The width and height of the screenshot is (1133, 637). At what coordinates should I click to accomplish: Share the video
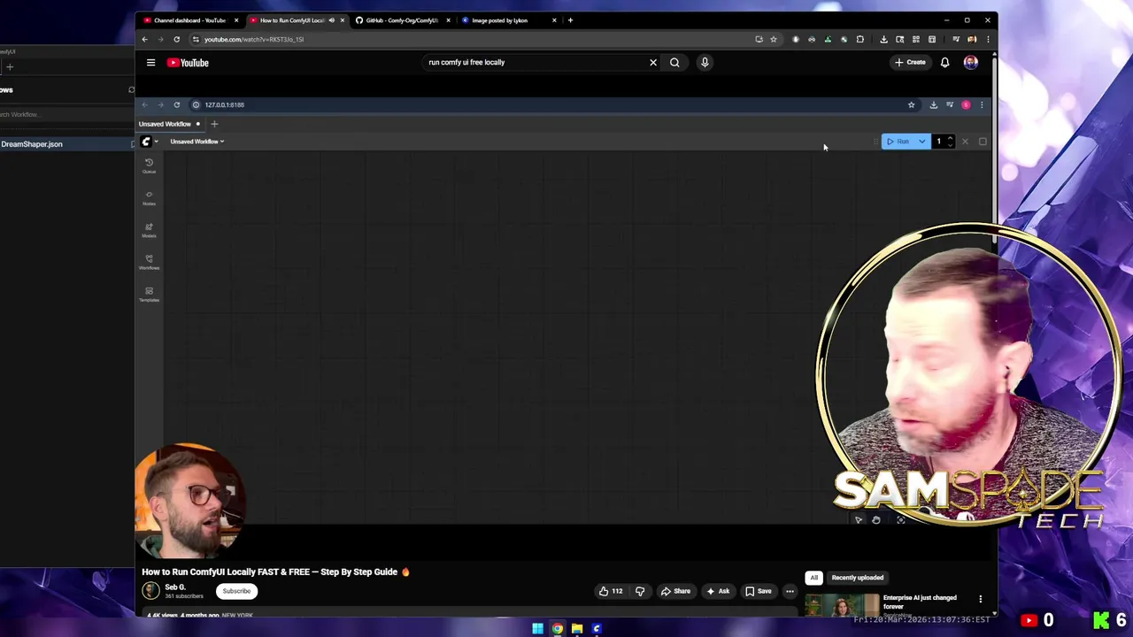click(x=675, y=591)
